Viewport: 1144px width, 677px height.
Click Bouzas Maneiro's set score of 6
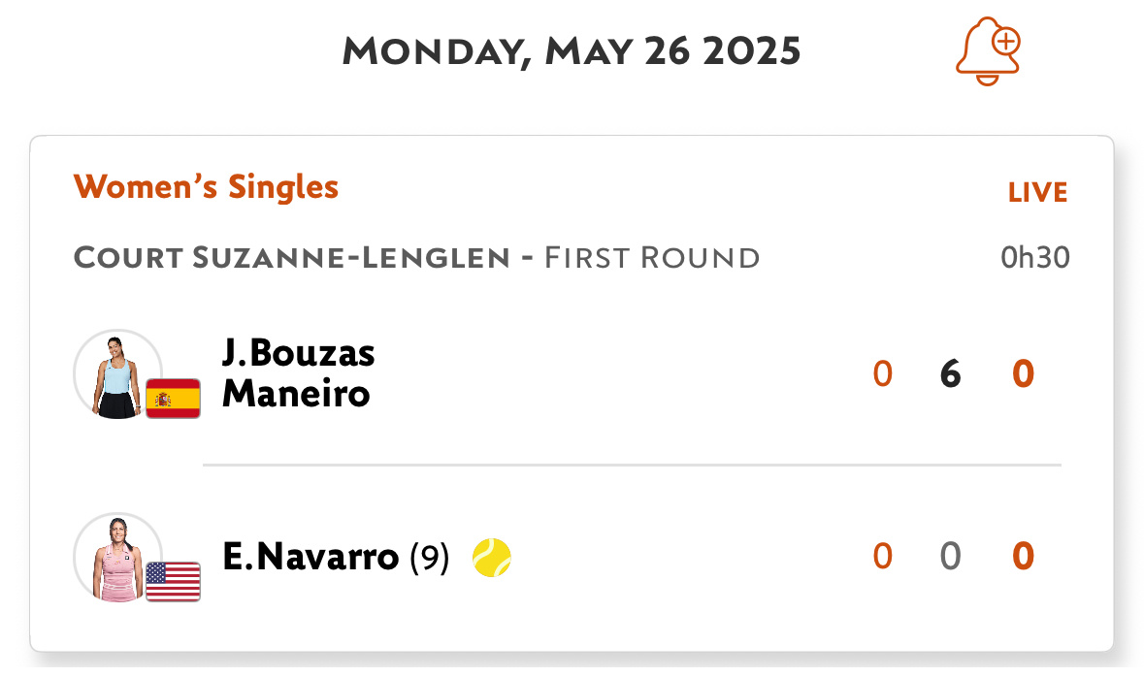[951, 374]
